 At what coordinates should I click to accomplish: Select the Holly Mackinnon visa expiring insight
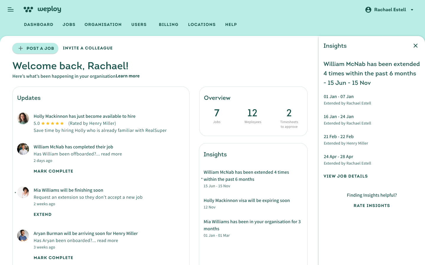tap(246, 201)
